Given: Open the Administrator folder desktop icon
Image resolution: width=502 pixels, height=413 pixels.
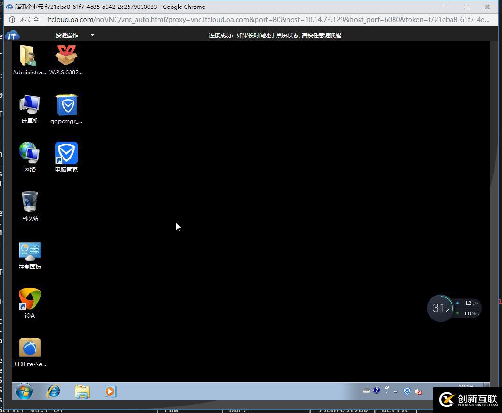Looking at the screenshot, I should coord(29,60).
